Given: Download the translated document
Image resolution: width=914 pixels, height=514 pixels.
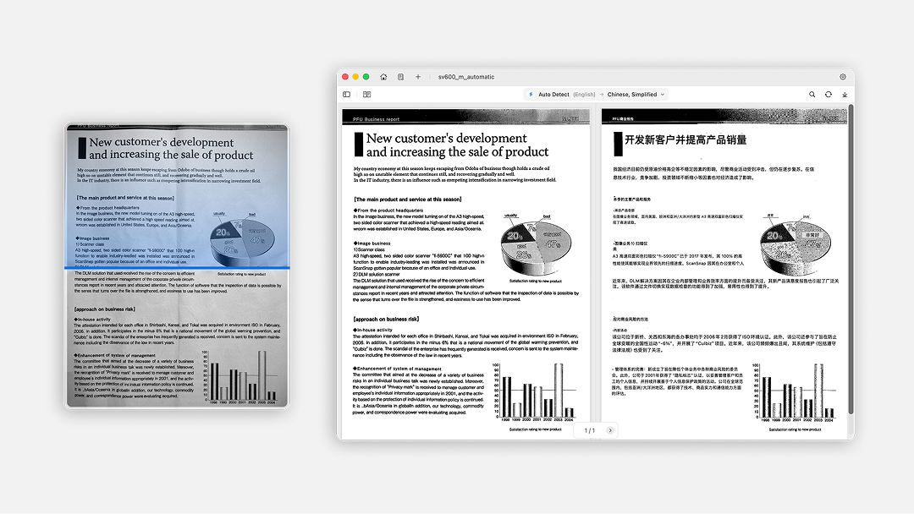Looking at the screenshot, I should click(x=845, y=95).
